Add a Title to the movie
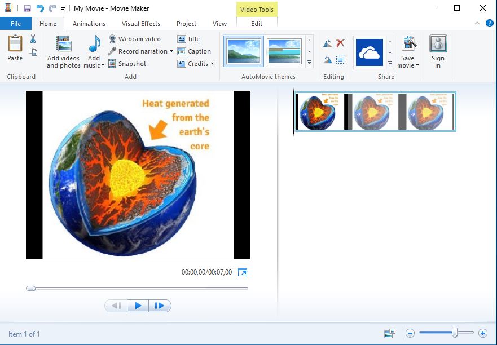Screen dimensions: 497x345 [192, 38]
